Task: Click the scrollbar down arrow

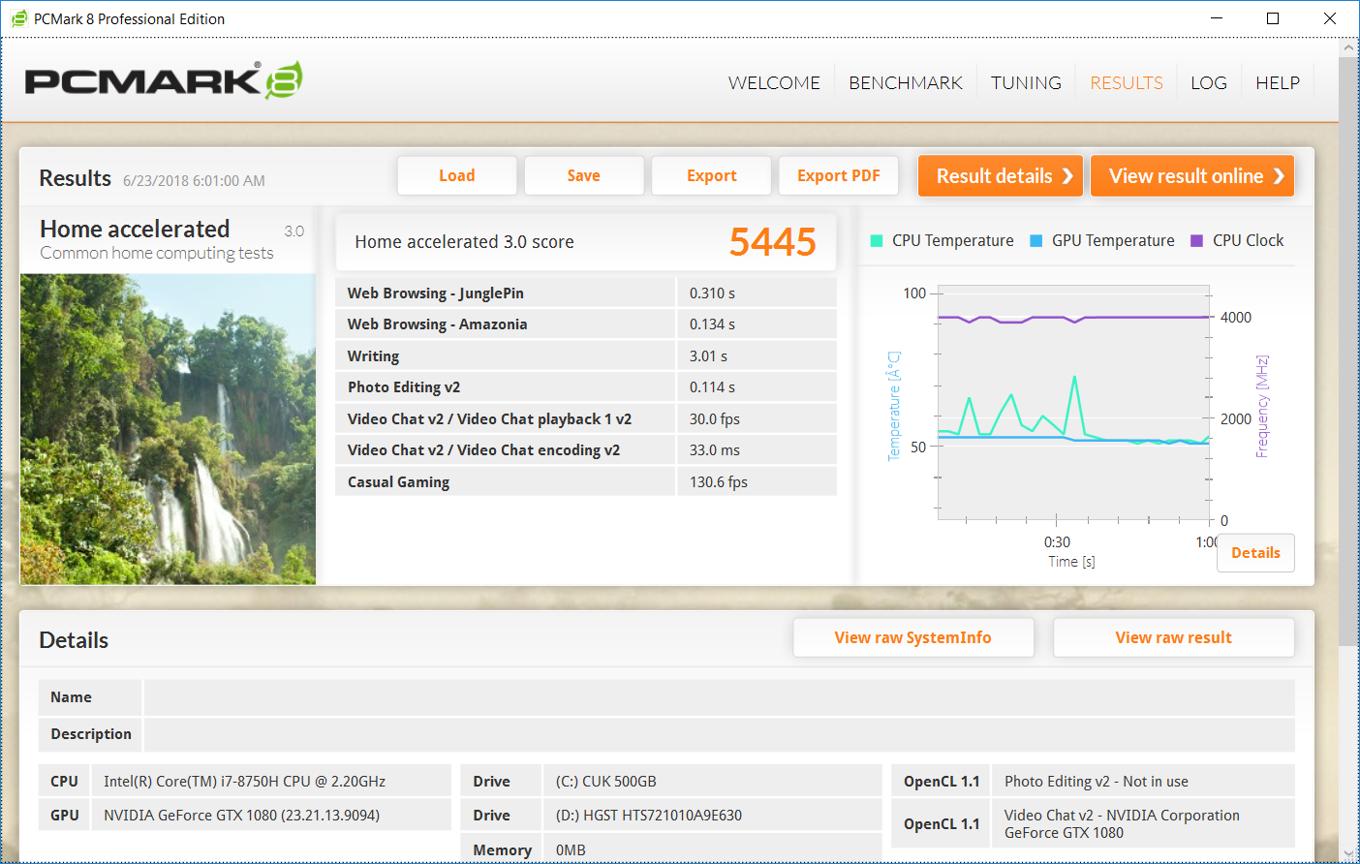Action: click(x=1348, y=854)
